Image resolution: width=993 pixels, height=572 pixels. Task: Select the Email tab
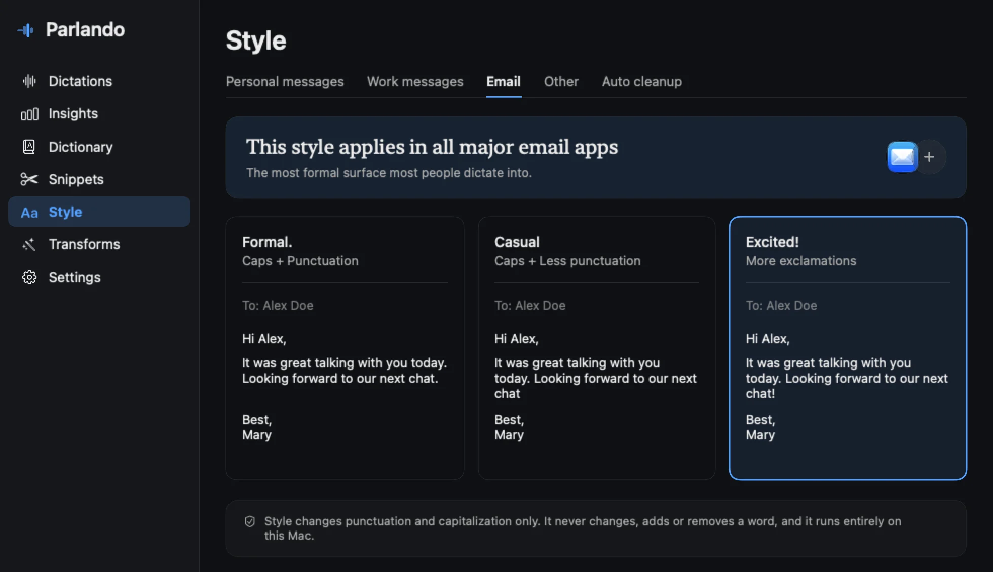pyautogui.click(x=504, y=81)
